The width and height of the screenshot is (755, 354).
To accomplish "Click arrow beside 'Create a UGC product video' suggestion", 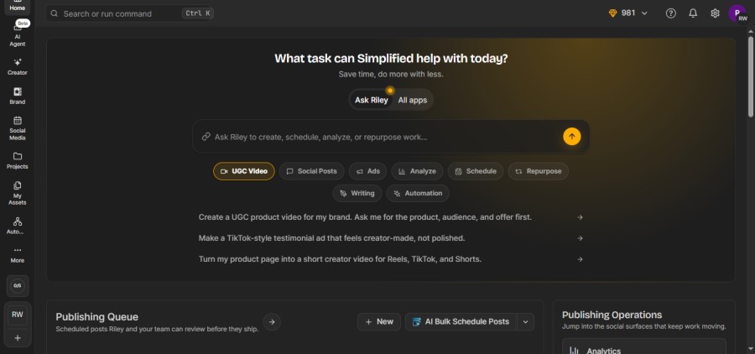I will [x=581, y=217].
